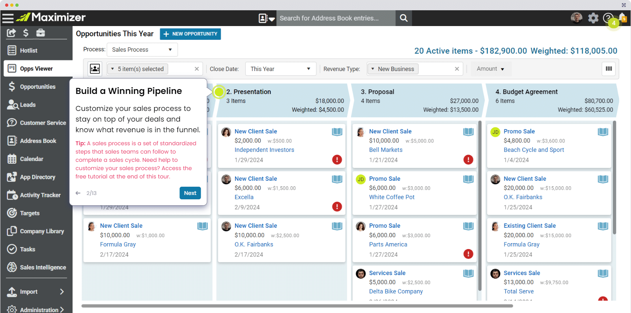Open the Bell Markets company link
Viewport: 631px width, 313px height.
pos(386,150)
